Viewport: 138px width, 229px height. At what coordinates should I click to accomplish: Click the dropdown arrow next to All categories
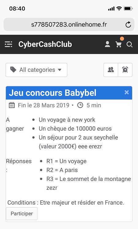[x=59, y=70]
